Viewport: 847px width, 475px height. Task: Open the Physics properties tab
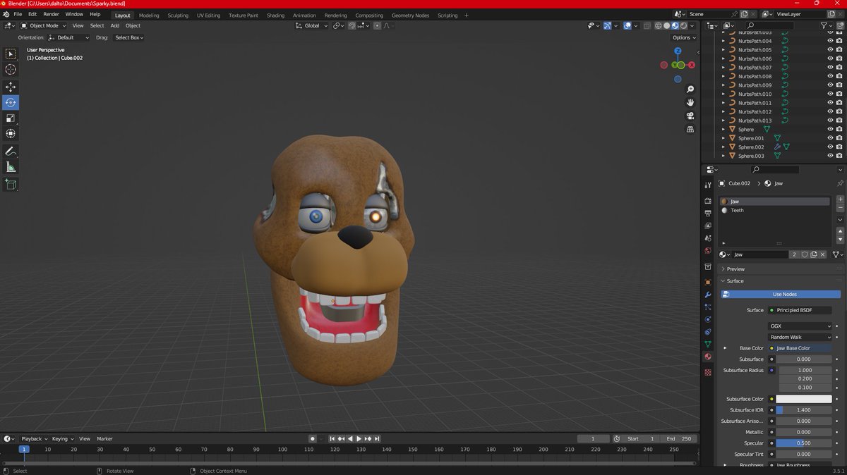(x=708, y=319)
